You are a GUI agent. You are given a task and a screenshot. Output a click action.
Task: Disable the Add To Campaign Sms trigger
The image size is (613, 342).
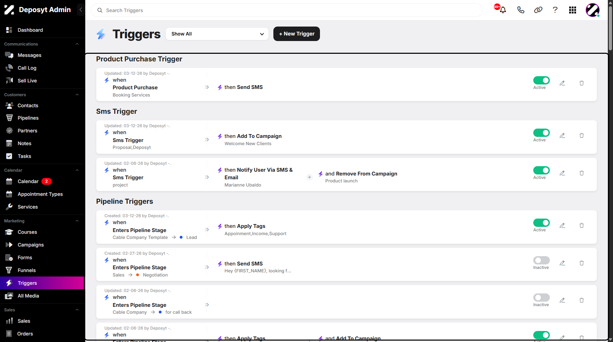coord(541,133)
